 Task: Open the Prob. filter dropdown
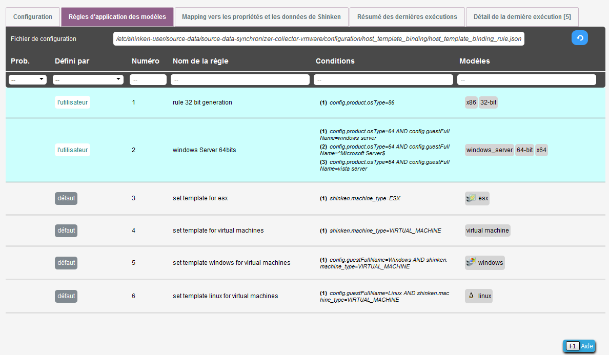pos(28,79)
